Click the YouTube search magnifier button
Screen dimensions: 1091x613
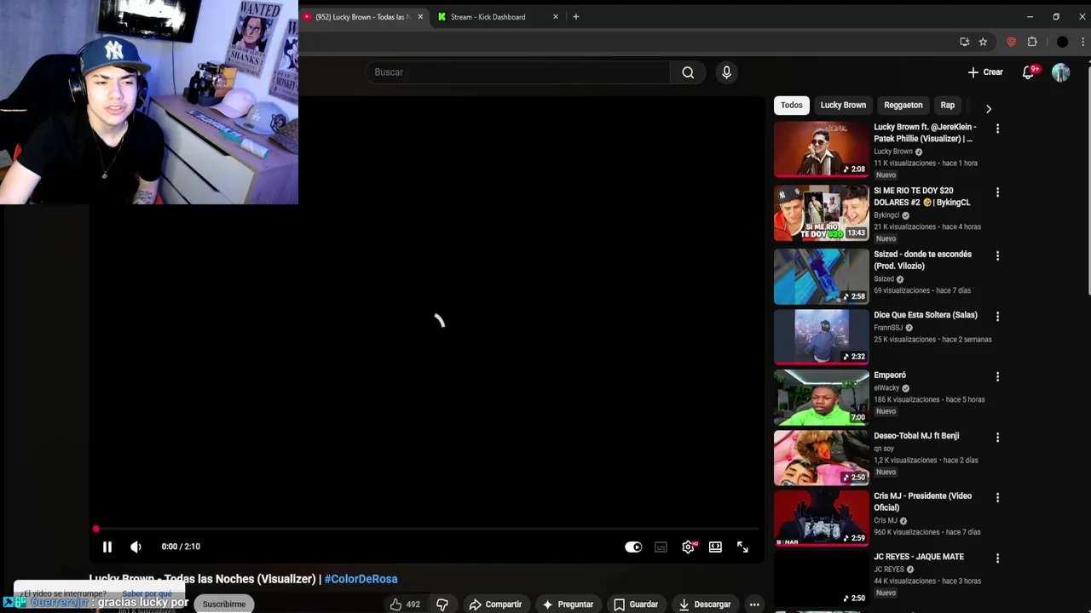pos(688,72)
